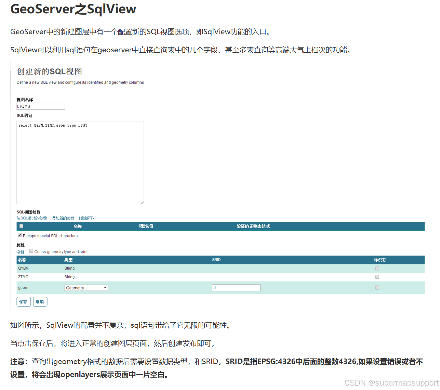Click the QYBM attribute name cell
The image size is (440, 390).
[x=24, y=269]
